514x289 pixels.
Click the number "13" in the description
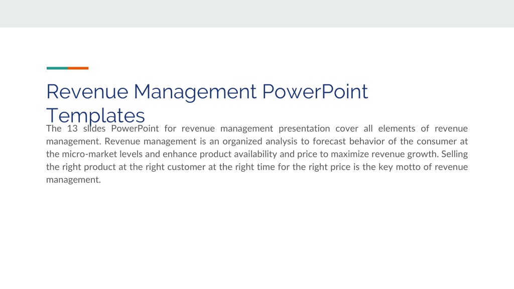point(72,128)
